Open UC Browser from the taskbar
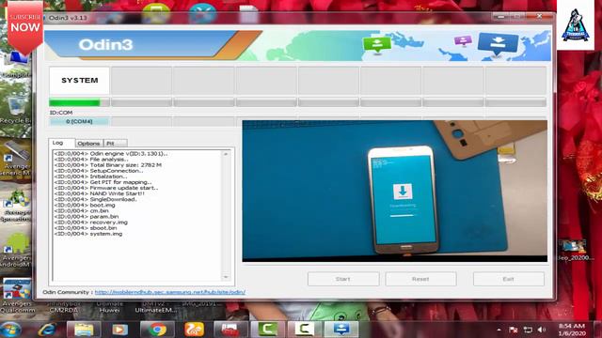 point(194,330)
